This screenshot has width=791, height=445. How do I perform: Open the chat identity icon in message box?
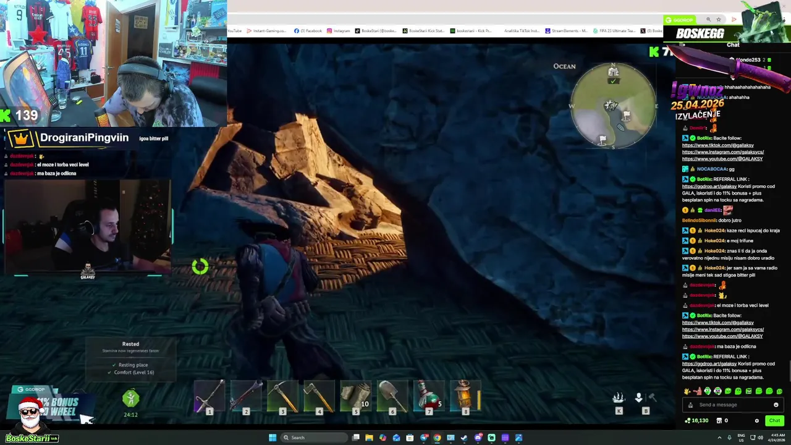(691, 405)
